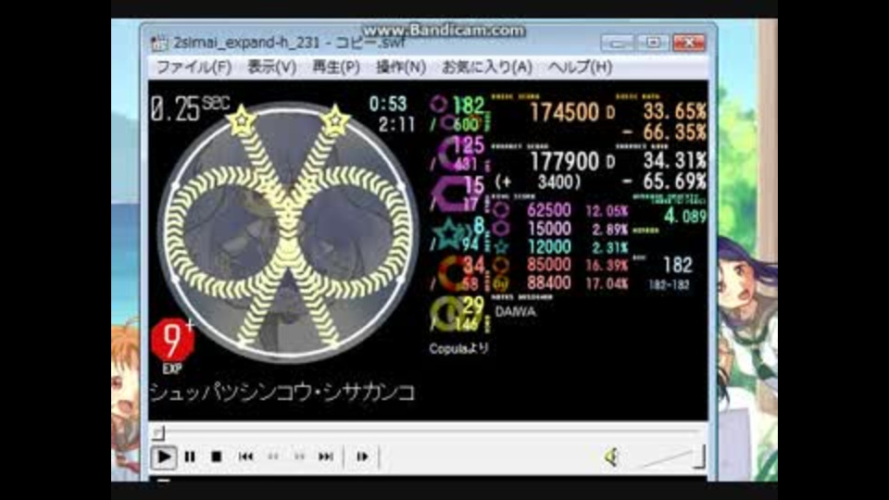Click the 88400 score row
889x500 pixels.
pyautogui.click(x=559, y=282)
